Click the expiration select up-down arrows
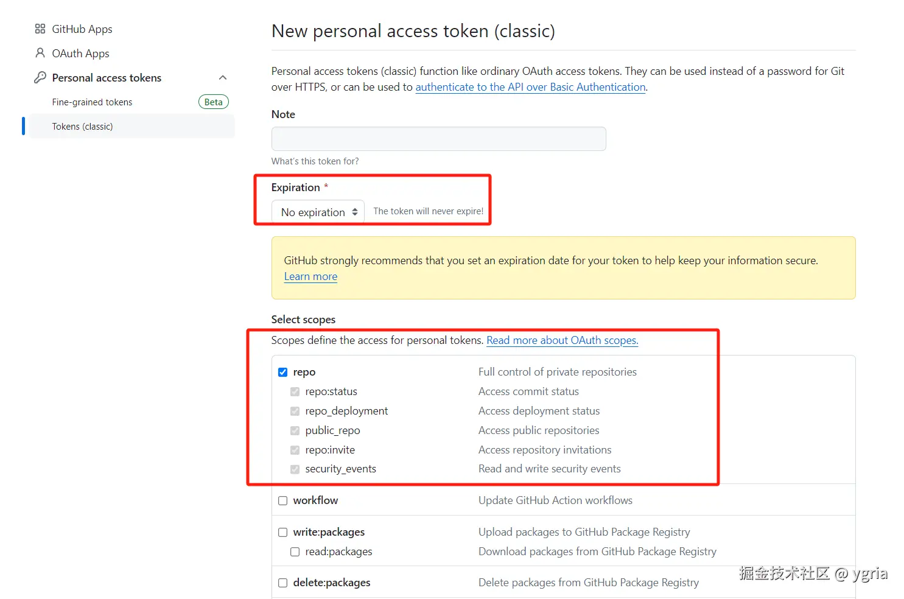The width and height of the screenshot is (904, 599). 355,212
